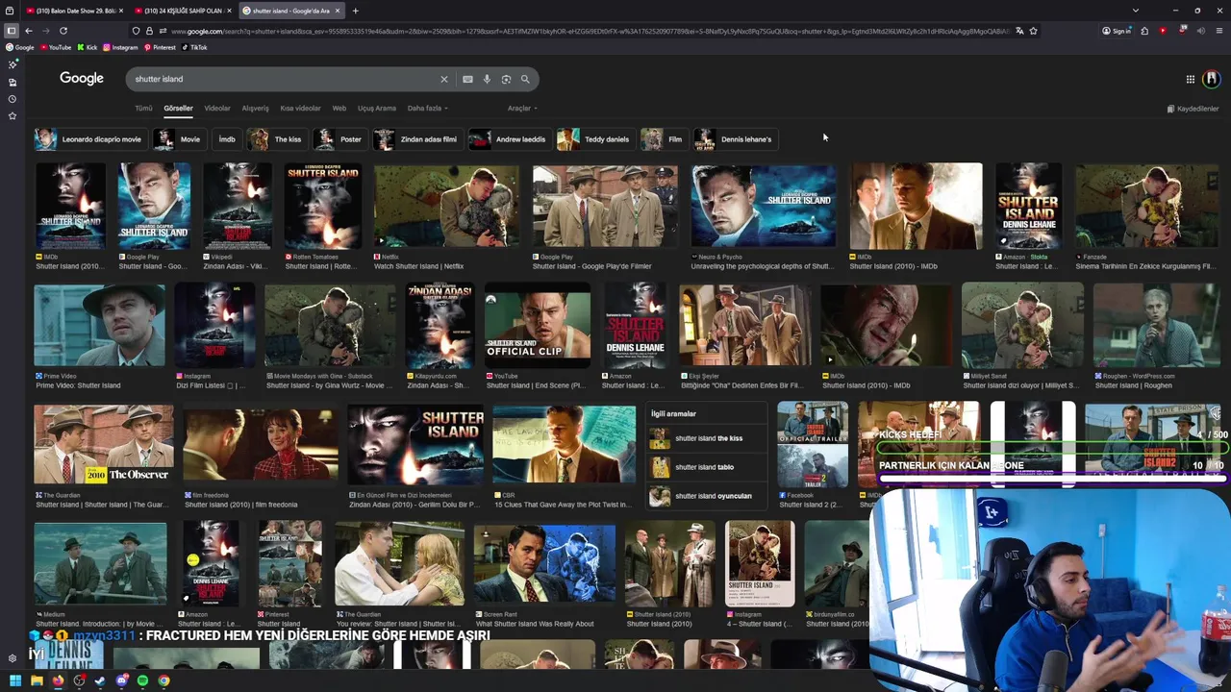1231x692 pixels.
Task: Open the history clock icon in sidebar
Action: pos(13,99)
